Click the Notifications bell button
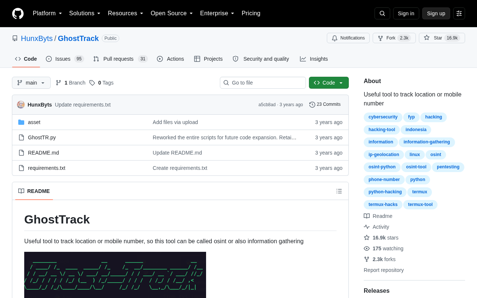This screenshot has height=298, width=477. (348, 38)
